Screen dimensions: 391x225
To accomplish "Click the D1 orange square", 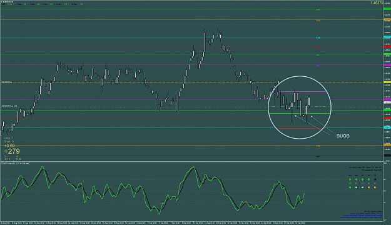I will [x=375, y=187].
